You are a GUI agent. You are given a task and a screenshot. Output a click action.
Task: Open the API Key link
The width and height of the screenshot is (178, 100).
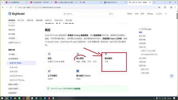pyautogui.click(x=150, y=14)
